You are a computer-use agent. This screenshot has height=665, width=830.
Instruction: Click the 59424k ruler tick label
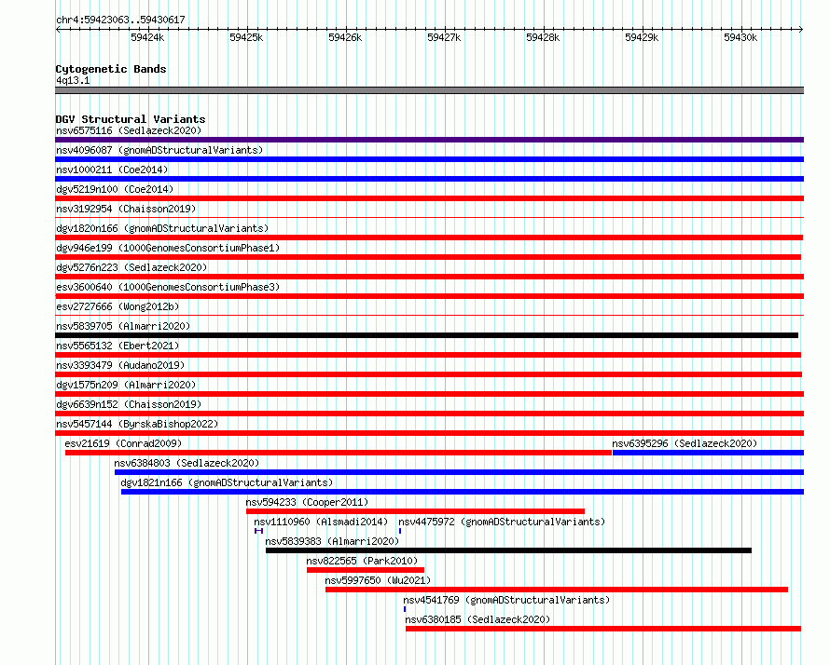147,37
